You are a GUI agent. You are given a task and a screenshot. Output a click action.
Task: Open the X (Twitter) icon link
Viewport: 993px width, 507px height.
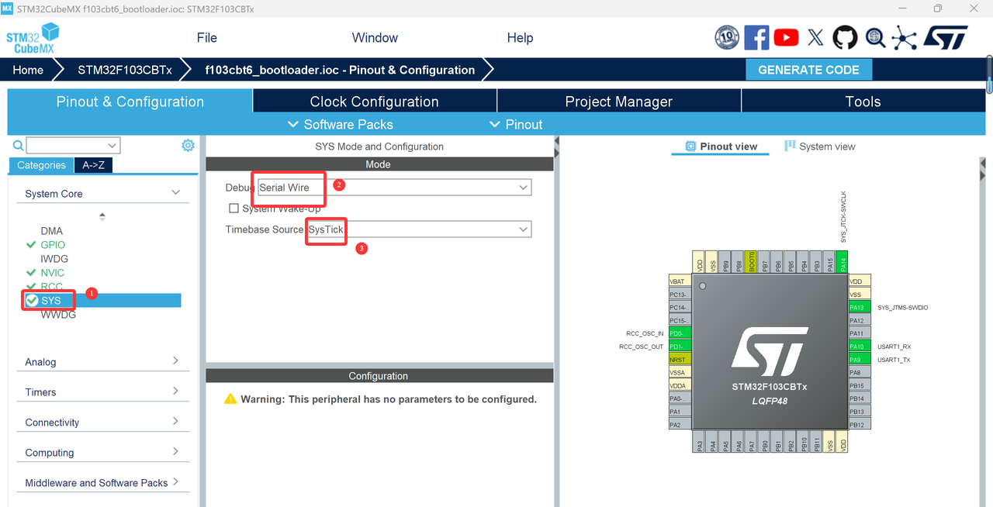point(815,37)
